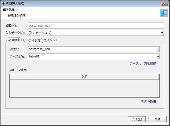Click the 列名を取得 link
Screen dimensions: 170x126
149,102
